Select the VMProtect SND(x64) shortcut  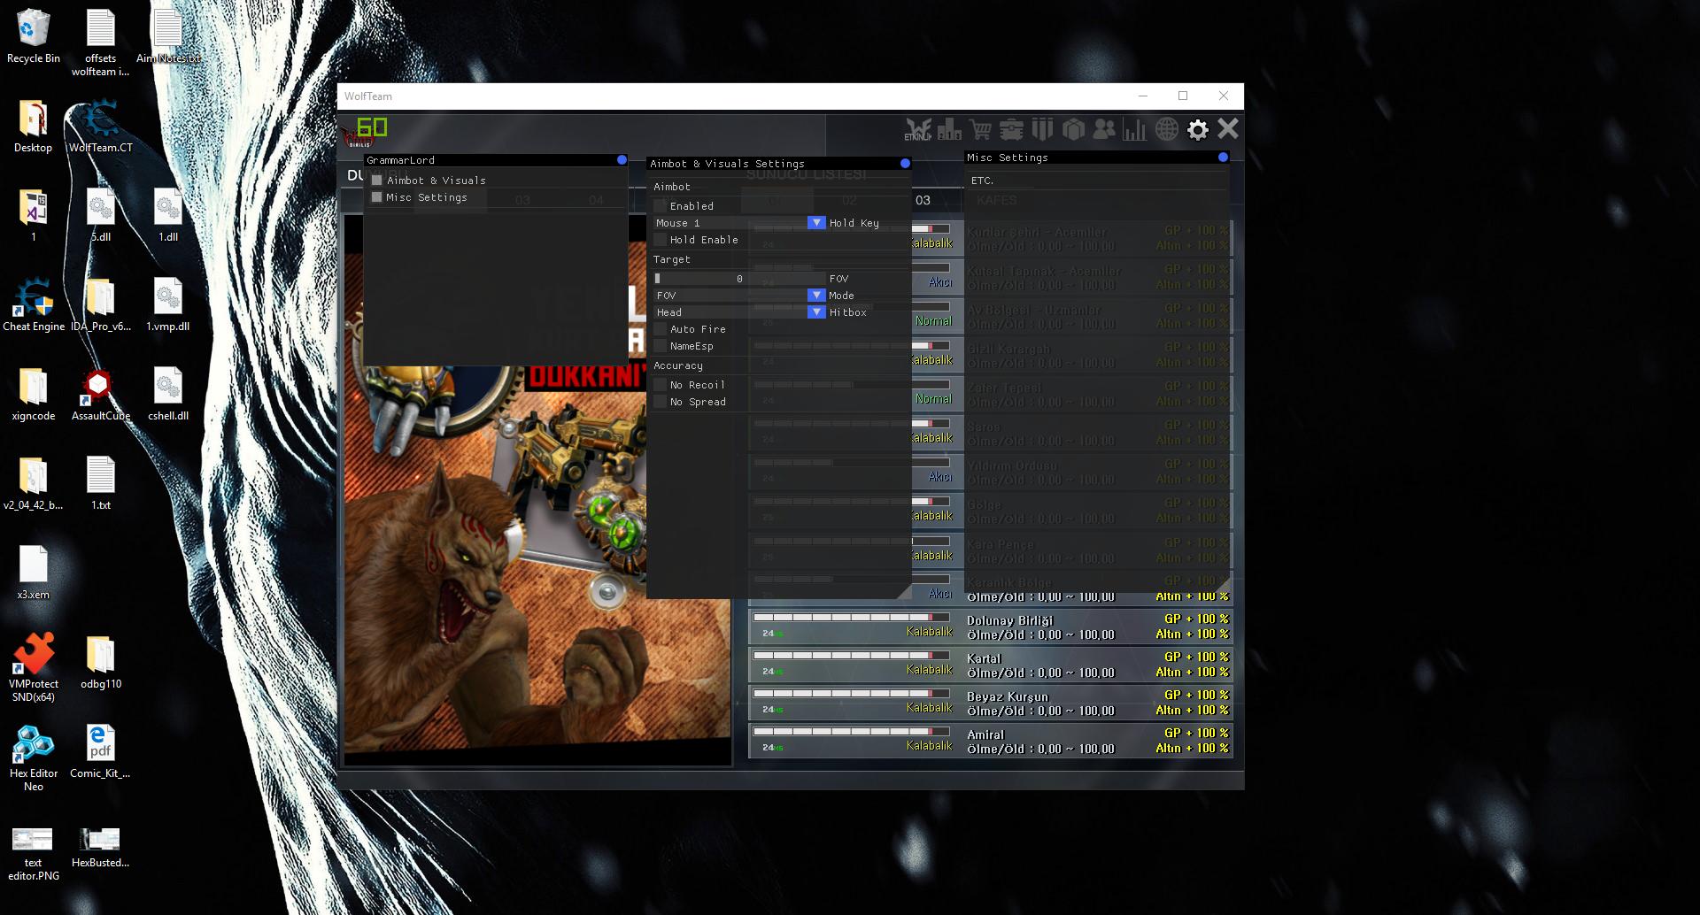(x=34, y=668)
